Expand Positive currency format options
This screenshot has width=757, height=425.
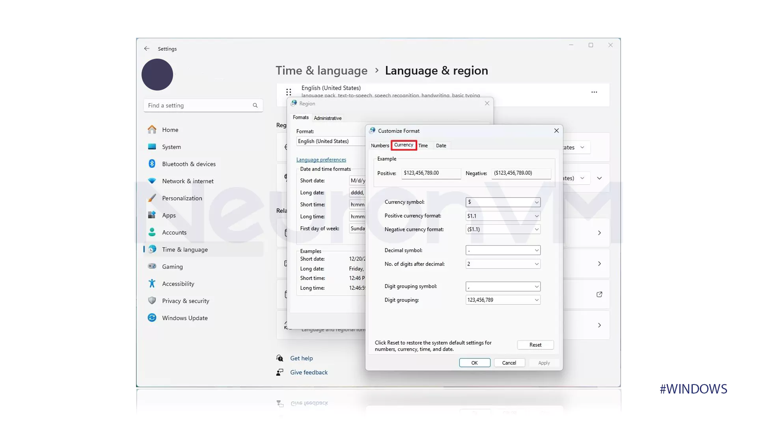536,215
